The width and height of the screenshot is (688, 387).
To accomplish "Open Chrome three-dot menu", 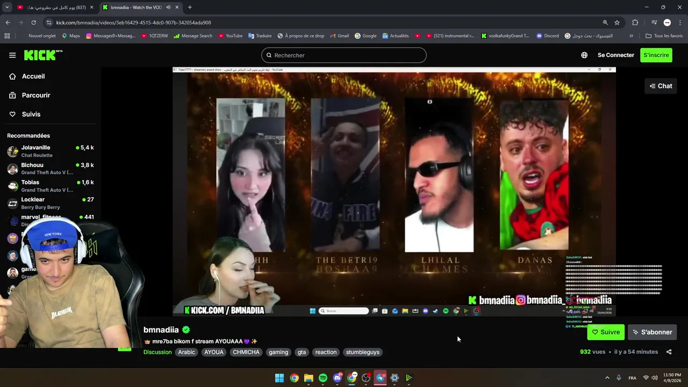I will point(680,23).
